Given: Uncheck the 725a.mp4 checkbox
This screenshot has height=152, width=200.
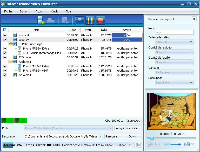Looking at the screenshot, I should click(5, 75).
